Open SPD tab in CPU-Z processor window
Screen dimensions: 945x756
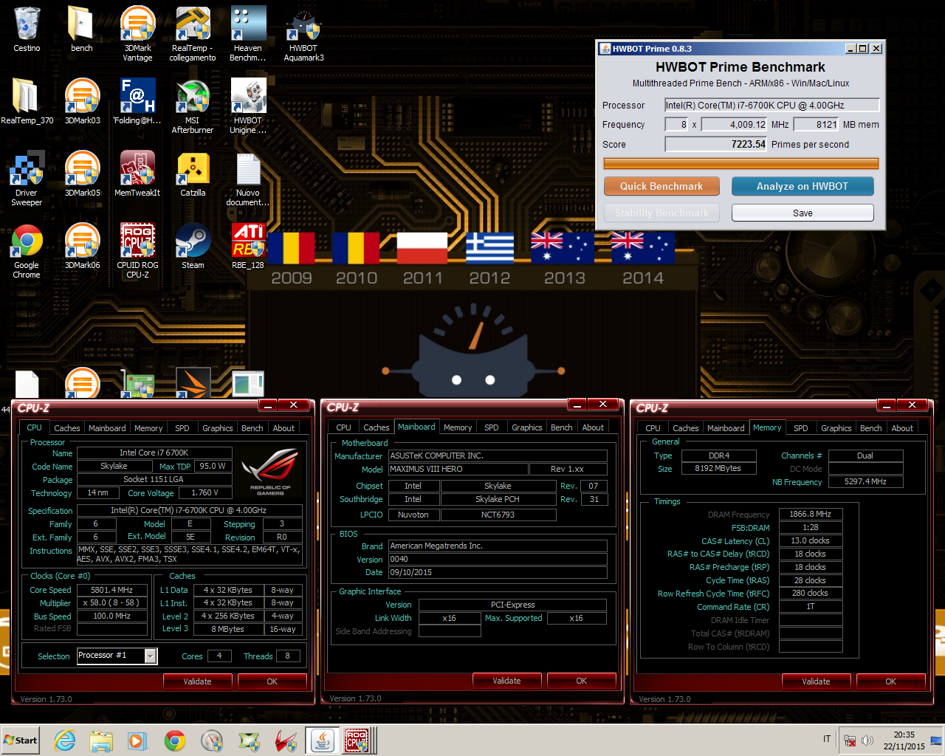(x=182, y=428)
